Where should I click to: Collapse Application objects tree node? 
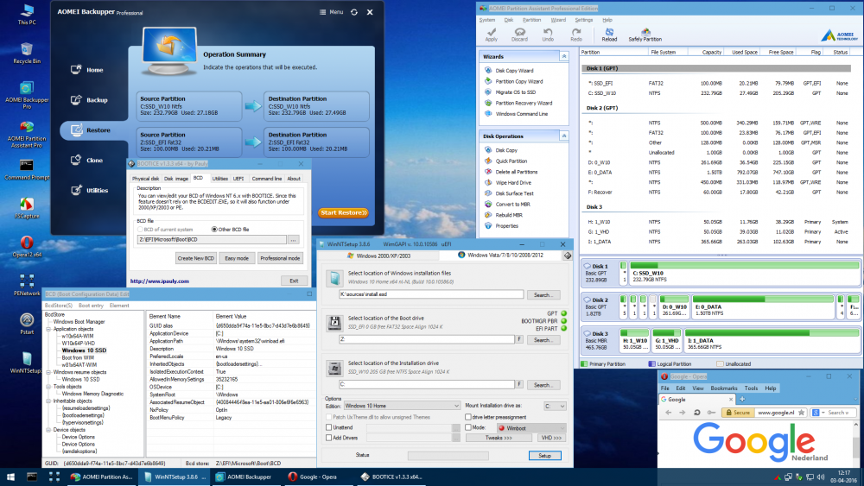(x=48, y=329)
